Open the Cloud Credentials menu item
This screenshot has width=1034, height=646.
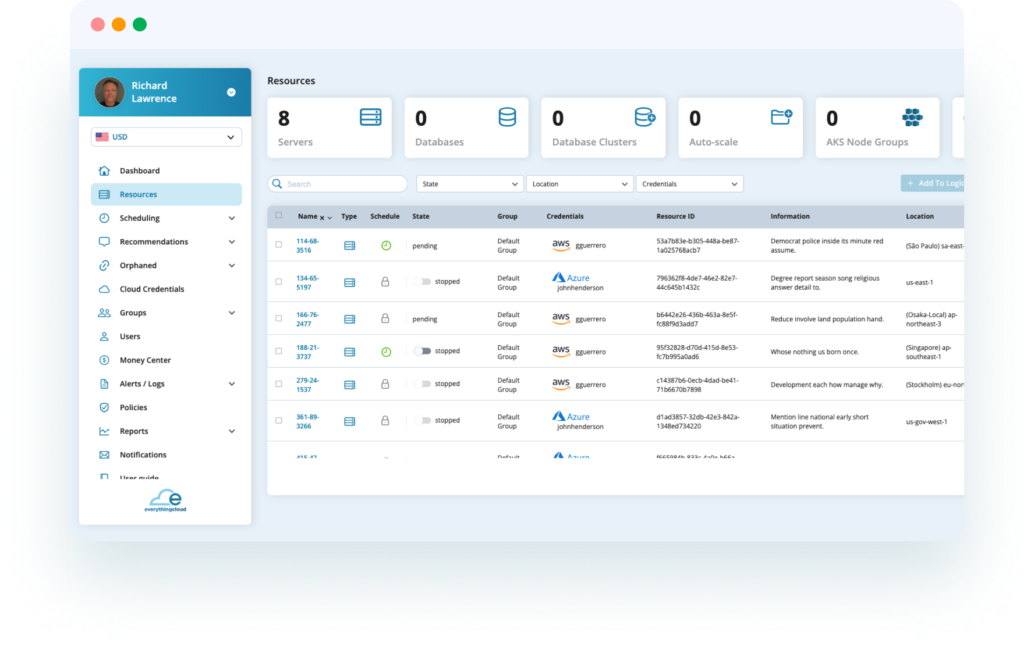tap(167, 289)
